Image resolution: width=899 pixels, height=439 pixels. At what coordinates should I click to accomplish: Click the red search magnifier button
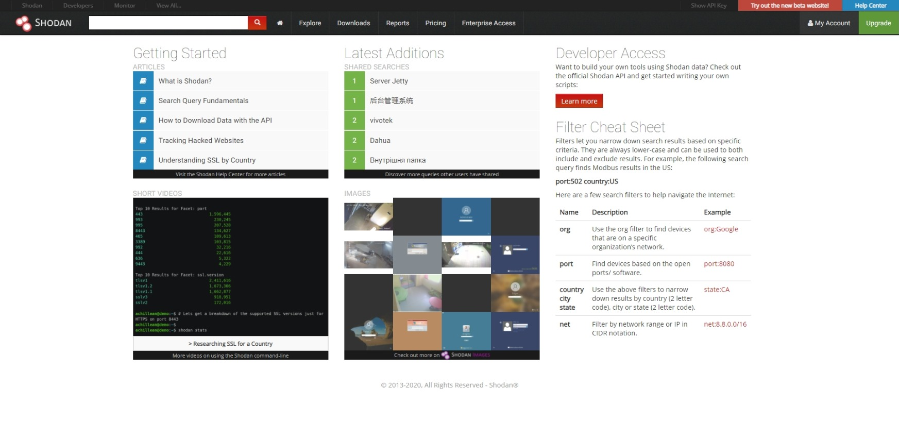pyautogui.click(x=257, y=23)
